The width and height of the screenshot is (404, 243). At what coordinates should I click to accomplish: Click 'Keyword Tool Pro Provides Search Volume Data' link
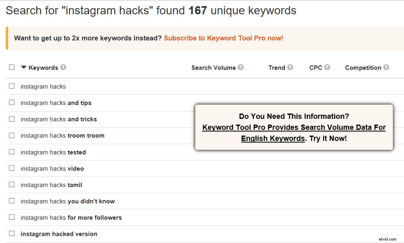294,127
